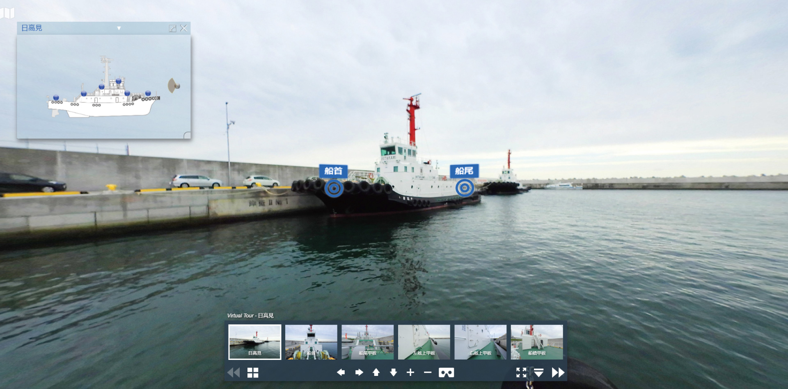Pan the panorama right with arrow icon
The height and width of the screenshot is (389, 788).
tap(359, 373)
